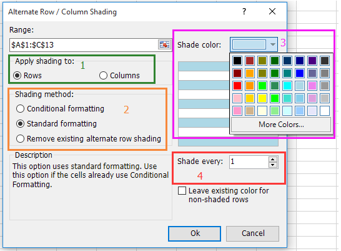Pick the bright red color swatch
Screen dimensions: 341x251
click(237, 86)
